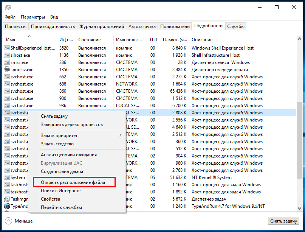Click the Taskmgr process icon
The height and width of the screenshot is (232, 305).
(7, 199)
